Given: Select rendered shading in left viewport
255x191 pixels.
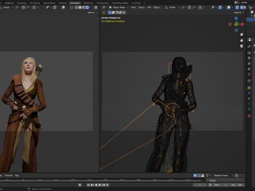Looking at the screenshot, I should [87, 7].
